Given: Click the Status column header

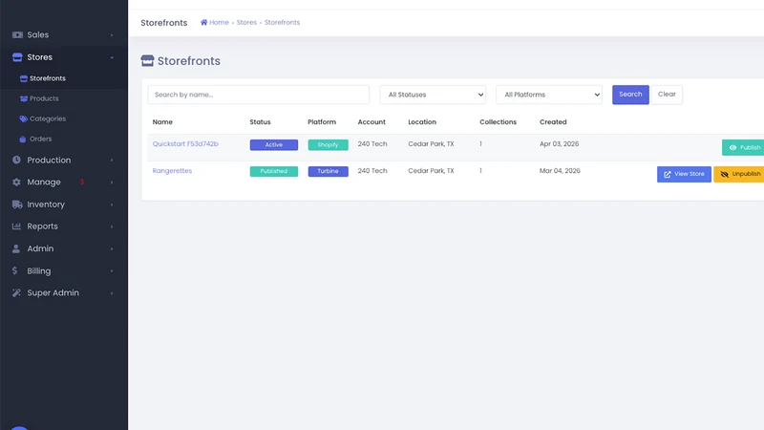Looking at the screenshot, I should point(260,122).
